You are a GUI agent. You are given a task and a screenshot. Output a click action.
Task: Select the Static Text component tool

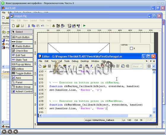(22, 60)
